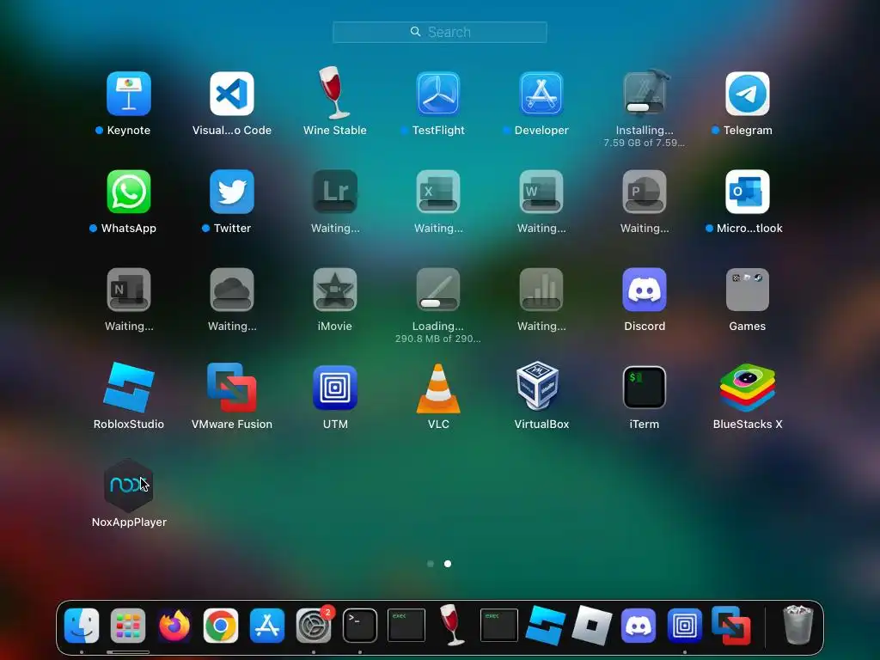
Task: Open the TestFlight app
Action: [438, 94]
